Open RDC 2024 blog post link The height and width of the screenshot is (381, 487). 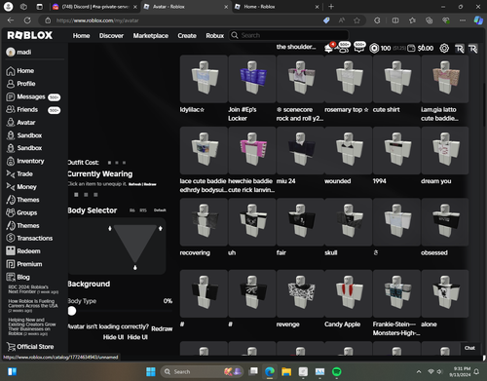pos(33,289)
